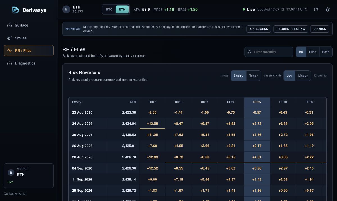This screenshot has width=337, height=201.
Task: Click the RR10 column header
Action: coord(179,102)
